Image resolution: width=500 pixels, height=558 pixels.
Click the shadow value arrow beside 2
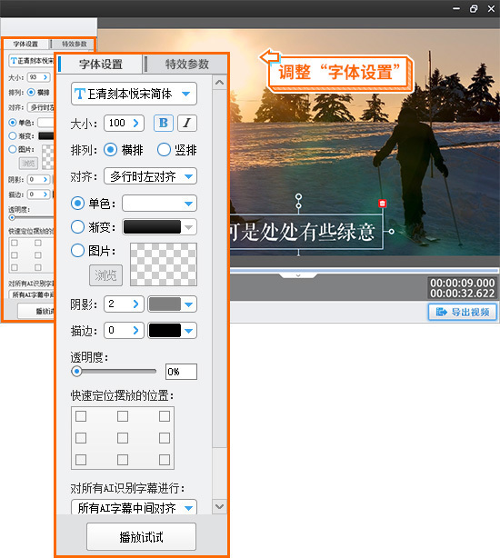(x=135, y=304)
